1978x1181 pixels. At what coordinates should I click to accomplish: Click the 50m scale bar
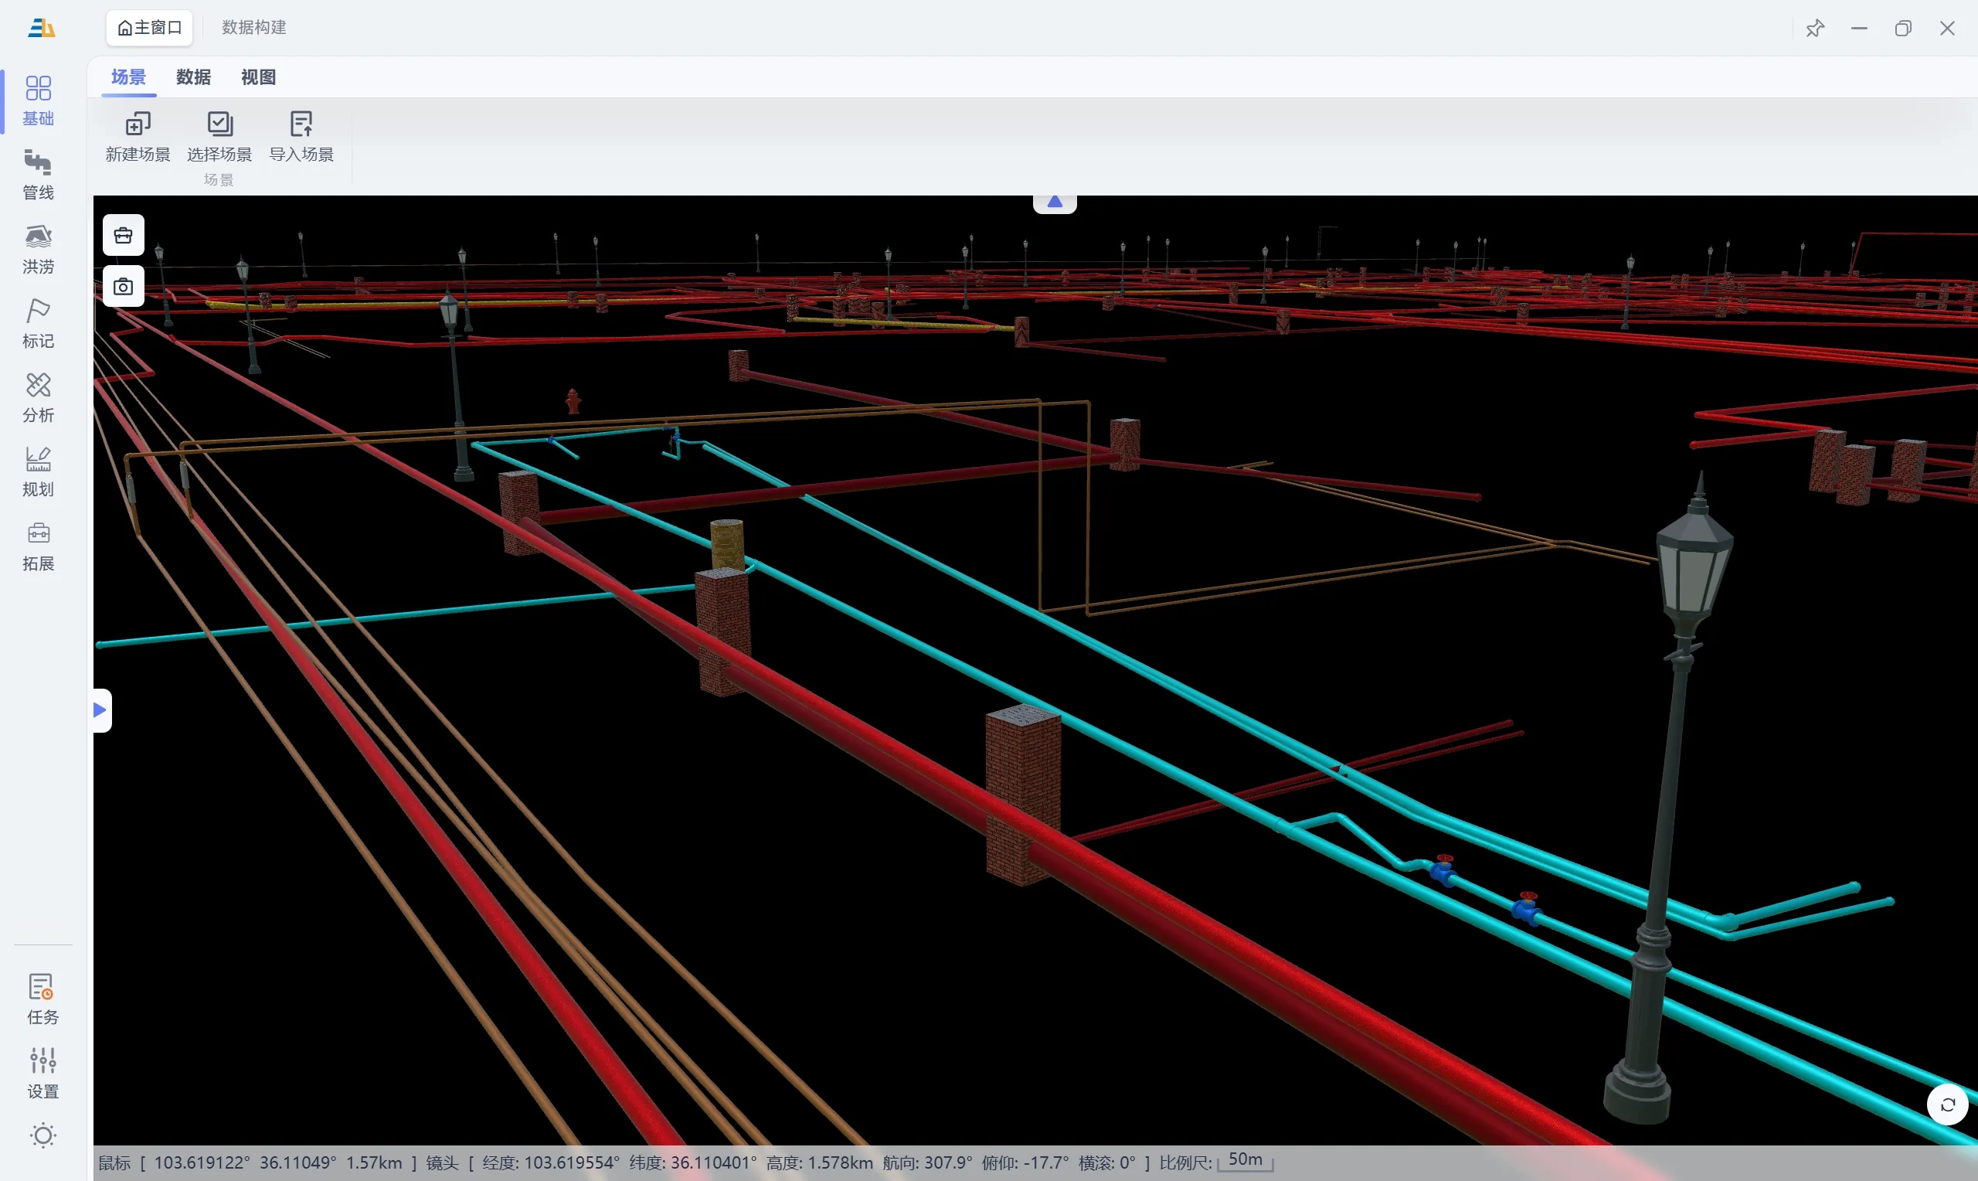pyautogui.click(x=1246, y=1162)
